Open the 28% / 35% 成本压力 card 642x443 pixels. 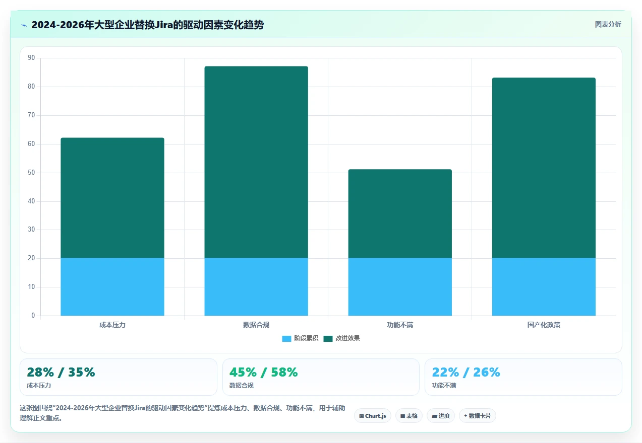click(119, 377)
